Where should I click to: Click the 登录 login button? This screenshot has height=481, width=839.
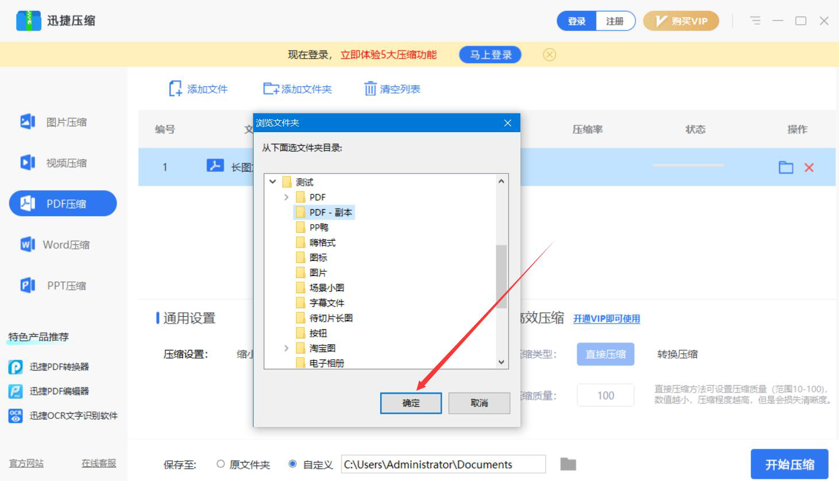pyautogui.click(x=577, y=21)
